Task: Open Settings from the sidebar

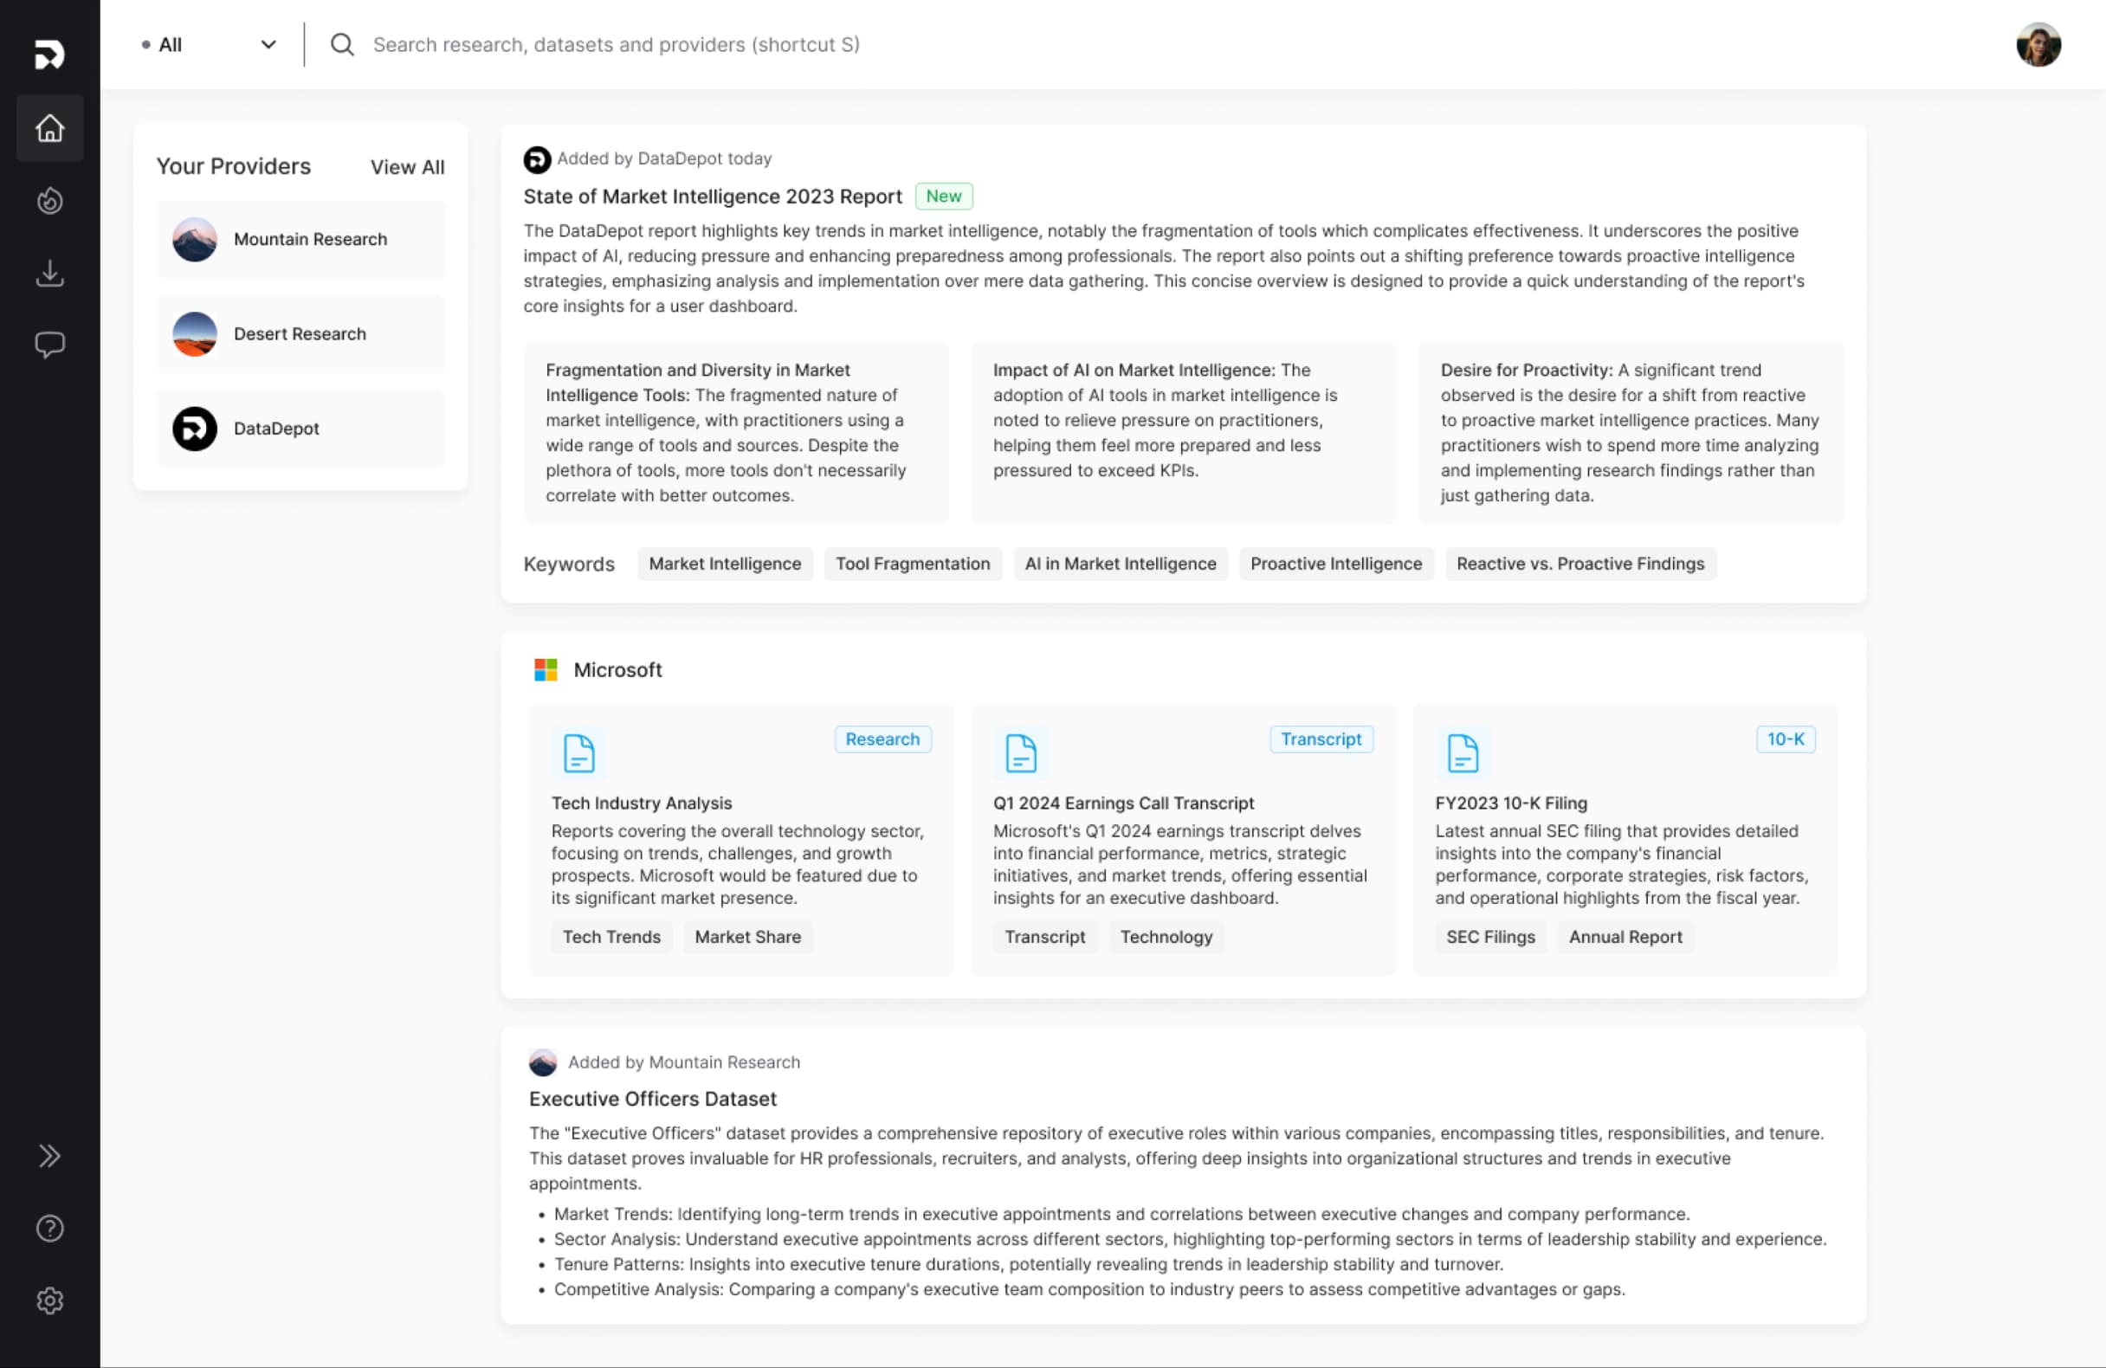Action: 49,1300
